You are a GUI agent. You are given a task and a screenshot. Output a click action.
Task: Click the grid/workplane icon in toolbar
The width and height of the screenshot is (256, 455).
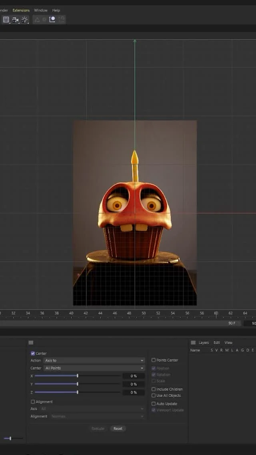tap(6, 20)
